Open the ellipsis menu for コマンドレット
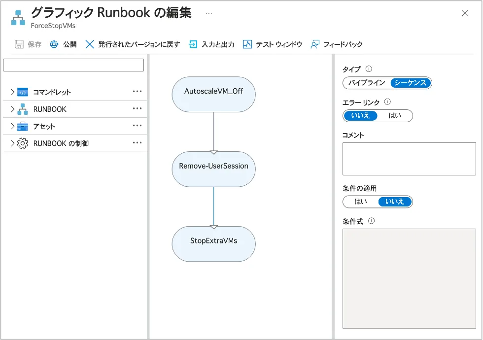 click(x=137, y=92)
